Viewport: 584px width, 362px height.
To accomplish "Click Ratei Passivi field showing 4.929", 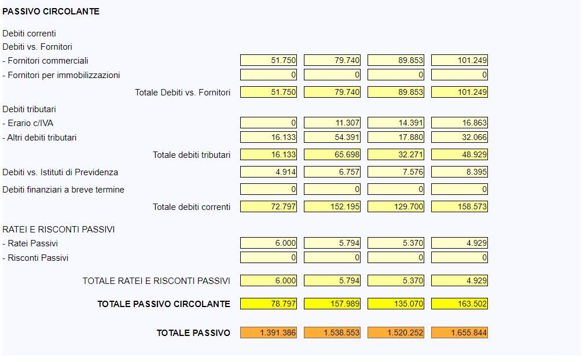I will click(x=460, y=243).
